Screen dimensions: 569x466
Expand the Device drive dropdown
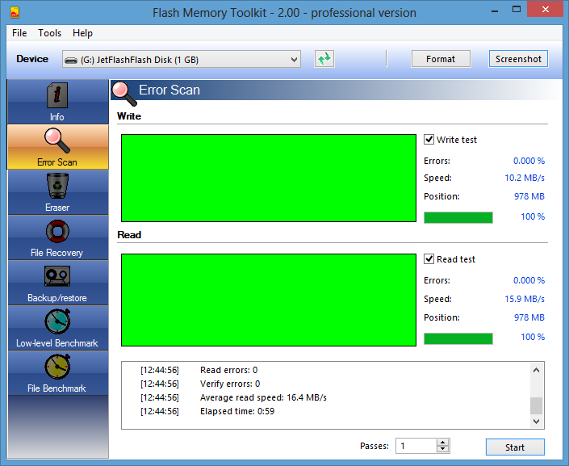[x=294, y=59]
